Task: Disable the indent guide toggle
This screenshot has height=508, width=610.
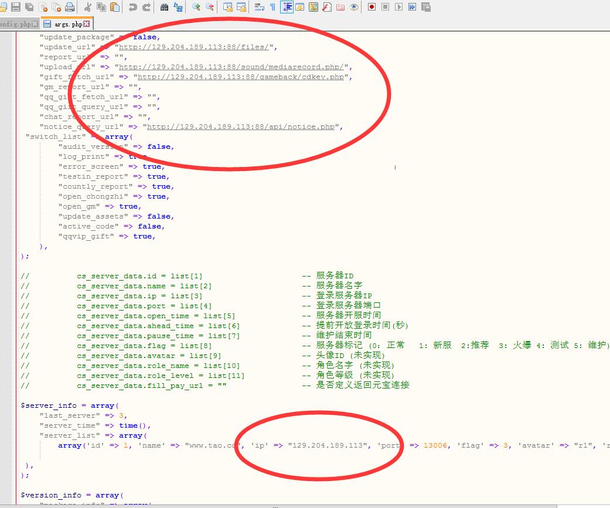Action: pyautogui.click(x=287, y=7)
